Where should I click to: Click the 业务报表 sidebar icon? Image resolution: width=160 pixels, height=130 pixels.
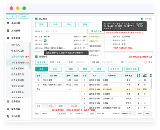pyautogui.click(x=8, y=109)
